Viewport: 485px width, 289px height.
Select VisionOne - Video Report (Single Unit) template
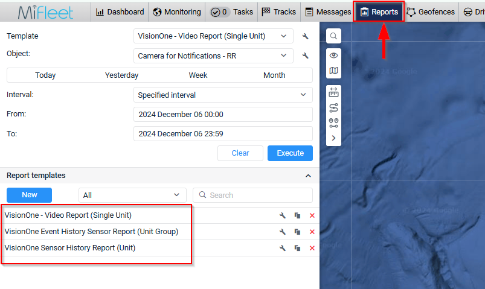(x=68, y=215)
